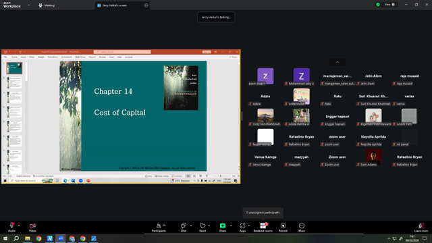Open the share options arrow beside Share

(x=231, y=225)
